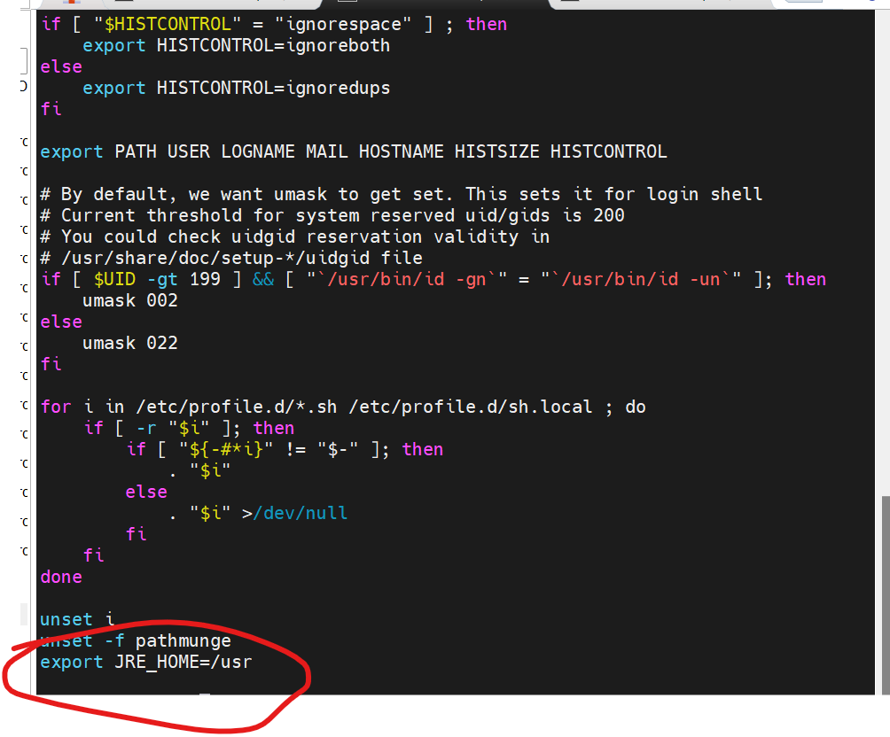Click the '/usr/bin/id -un' command
890x737 pixels.
[x=640, y=279]
